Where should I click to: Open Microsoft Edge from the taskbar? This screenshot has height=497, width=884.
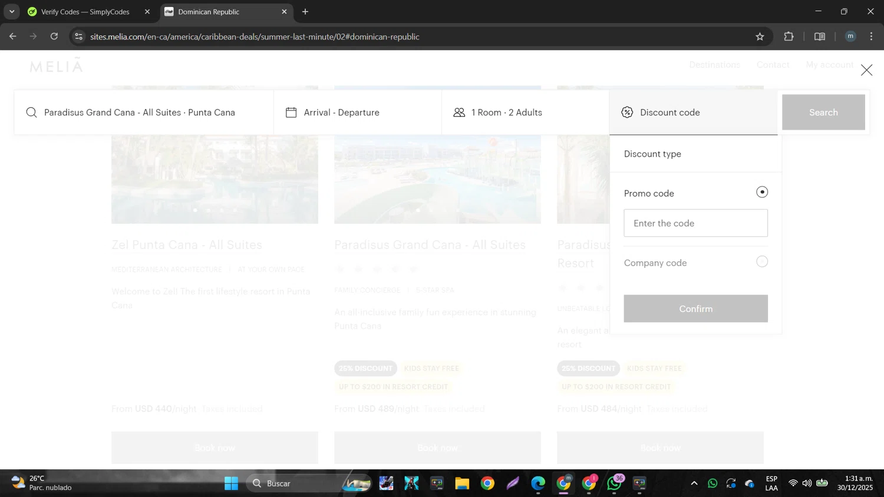pos(538,483)
